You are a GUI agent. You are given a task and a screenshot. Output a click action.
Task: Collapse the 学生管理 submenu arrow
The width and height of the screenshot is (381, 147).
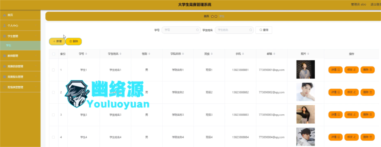click(36, 36)
